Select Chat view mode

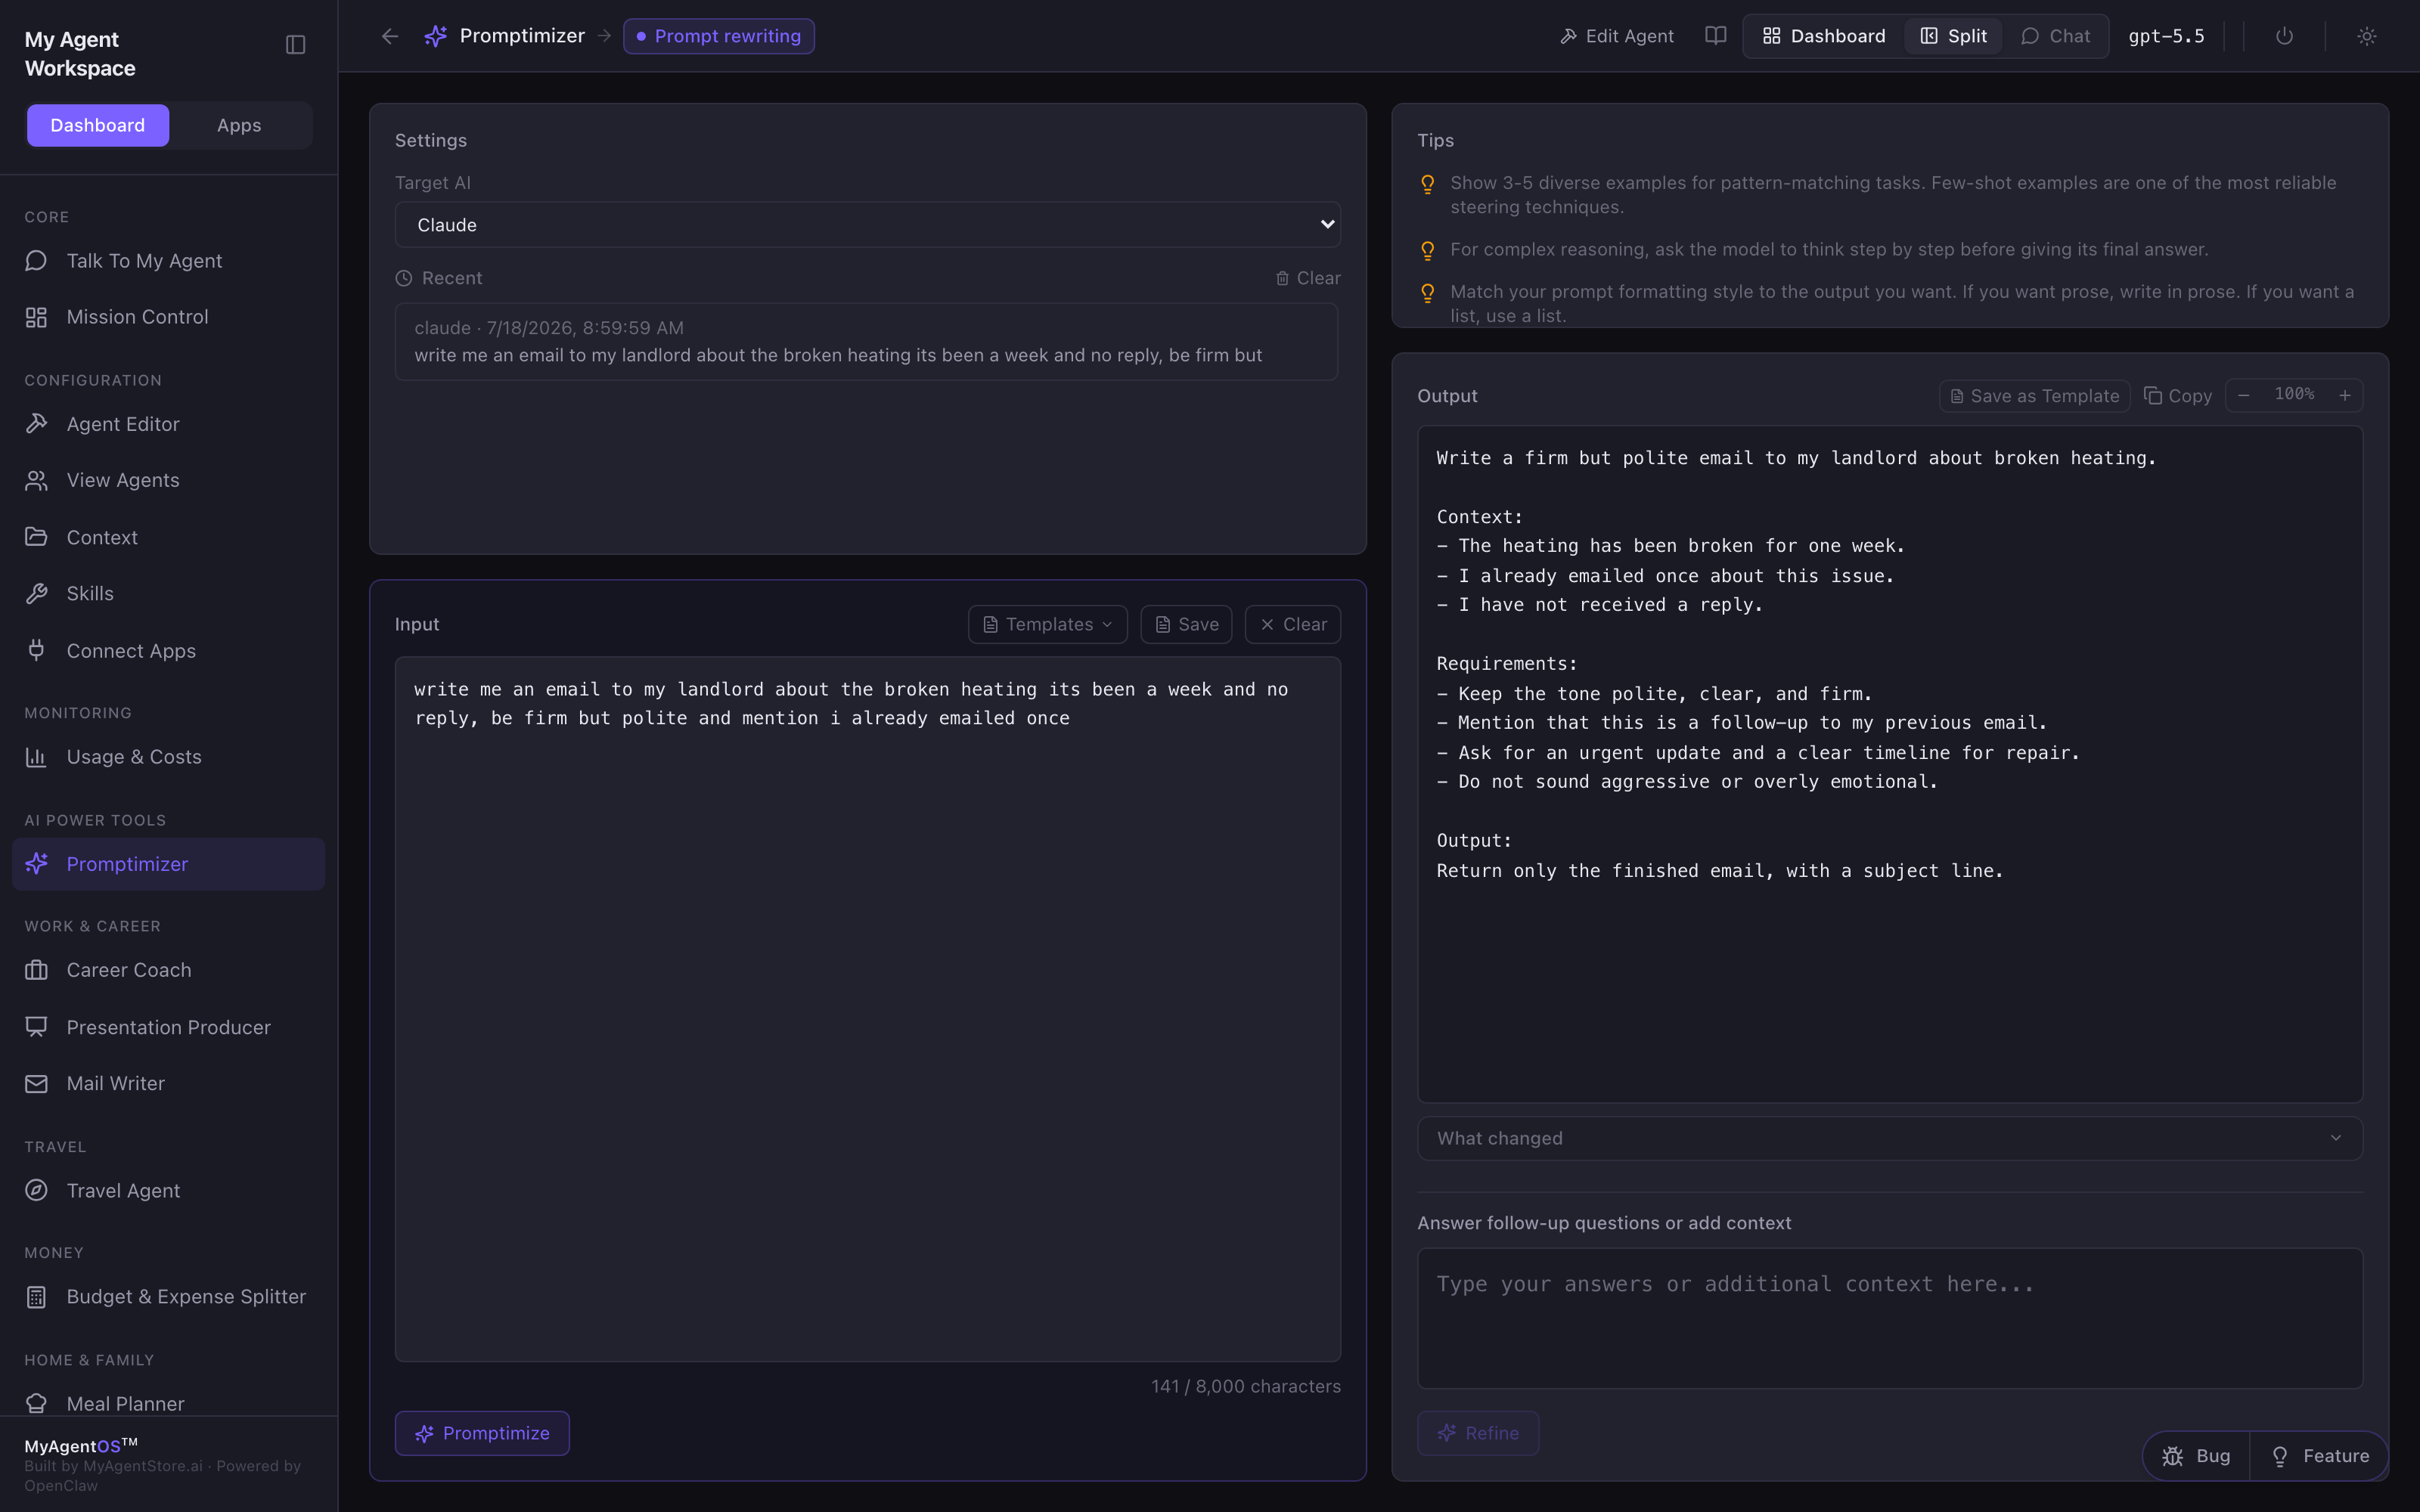pyautogui.click(x=2056, y=36)
